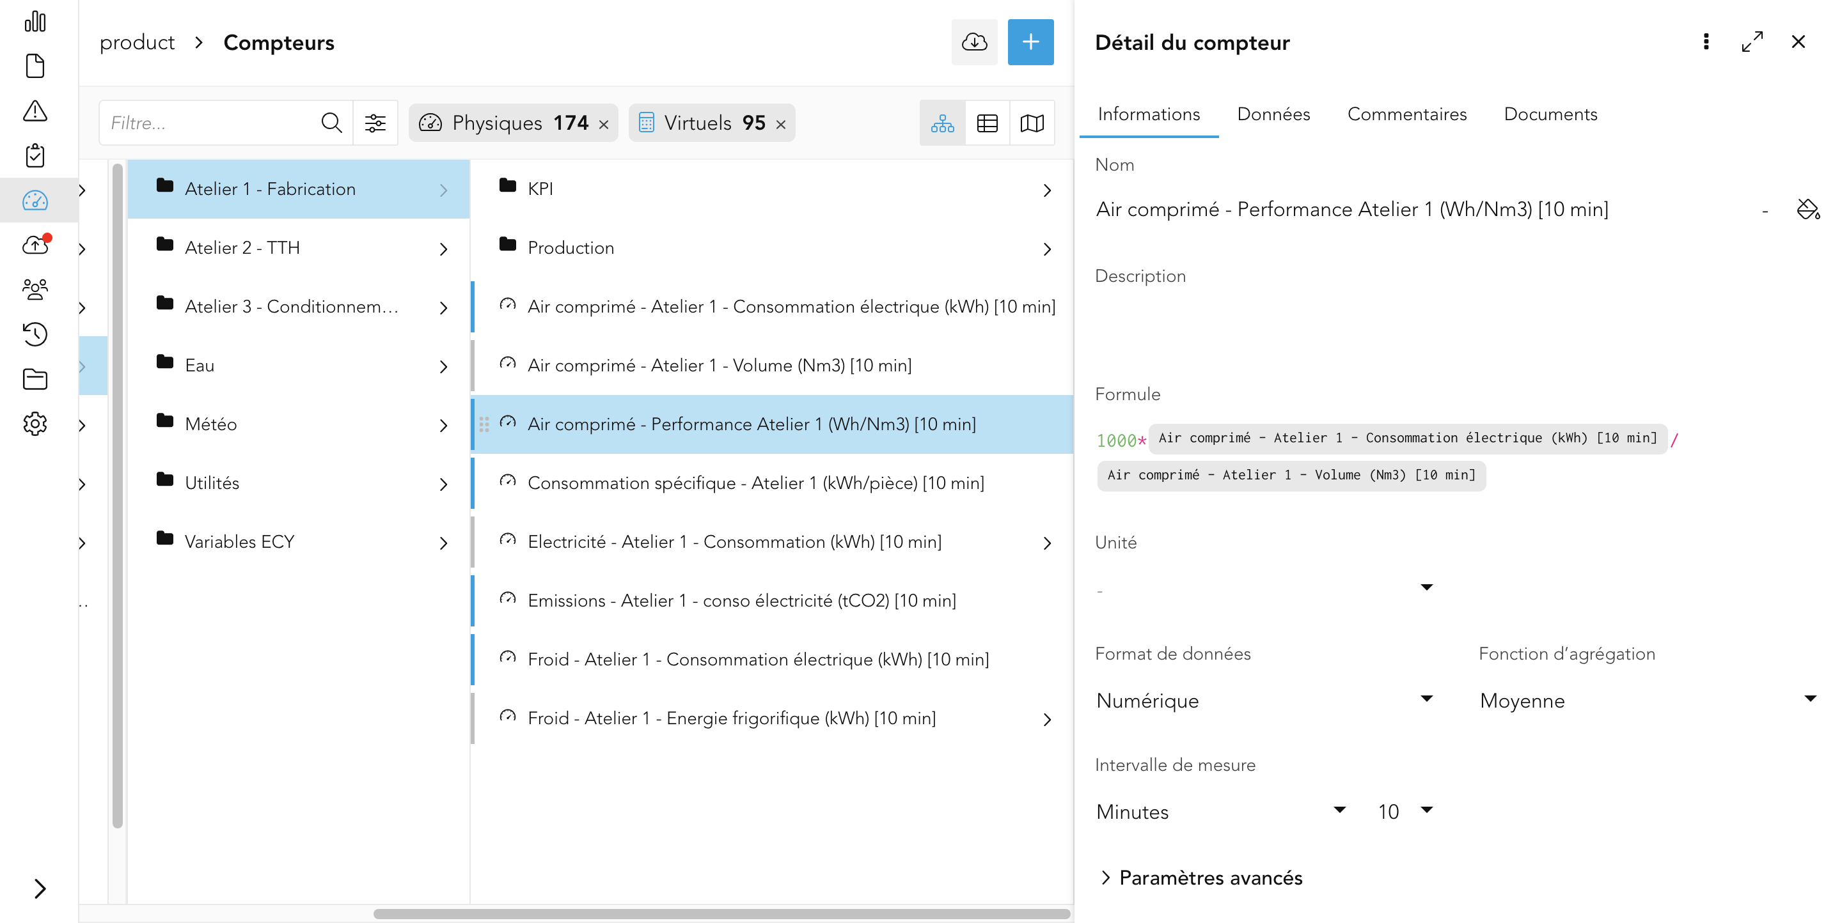Screen dimensions: 1842x923
Task: Switch to the Commentaires tab
Action: 1406,114
